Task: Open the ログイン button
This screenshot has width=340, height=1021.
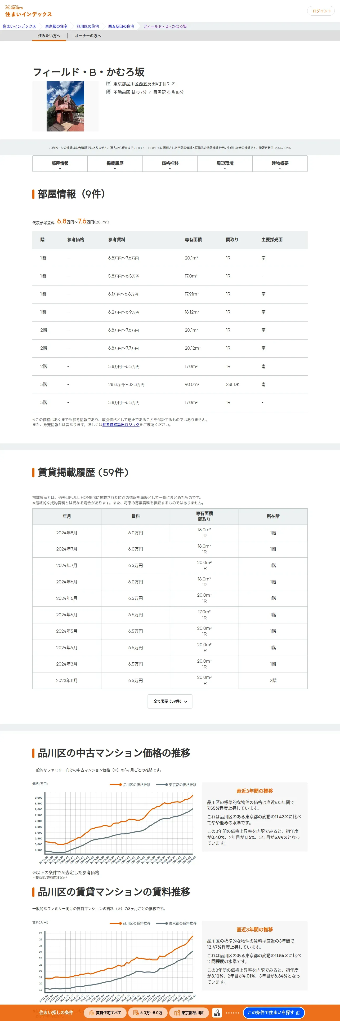Action: click(x=321, y=11)
